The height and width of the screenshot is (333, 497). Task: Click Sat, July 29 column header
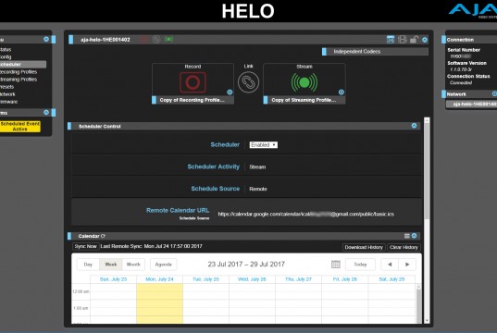point(391,279)
